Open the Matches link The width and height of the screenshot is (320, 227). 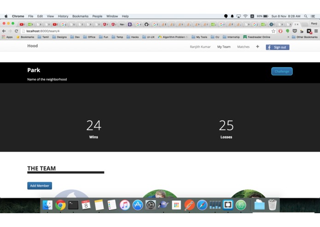[x=243, y=47]
